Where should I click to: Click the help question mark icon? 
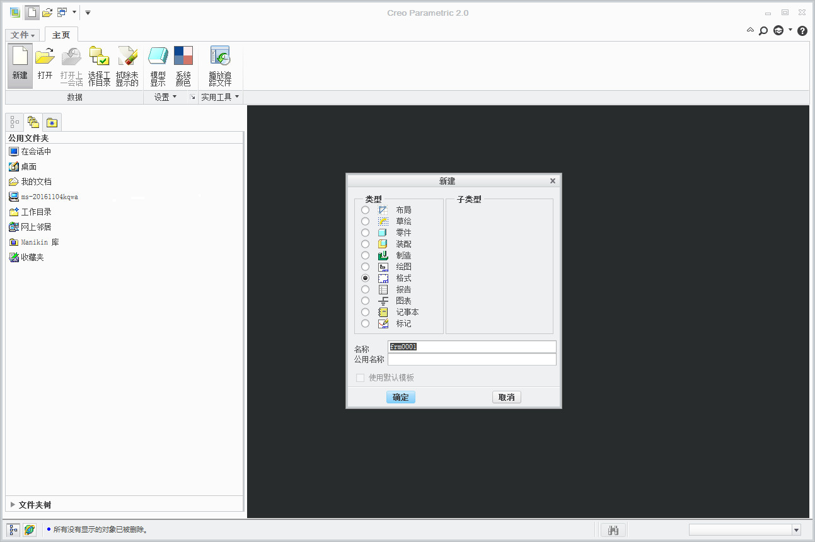click(x=802, y=30)
